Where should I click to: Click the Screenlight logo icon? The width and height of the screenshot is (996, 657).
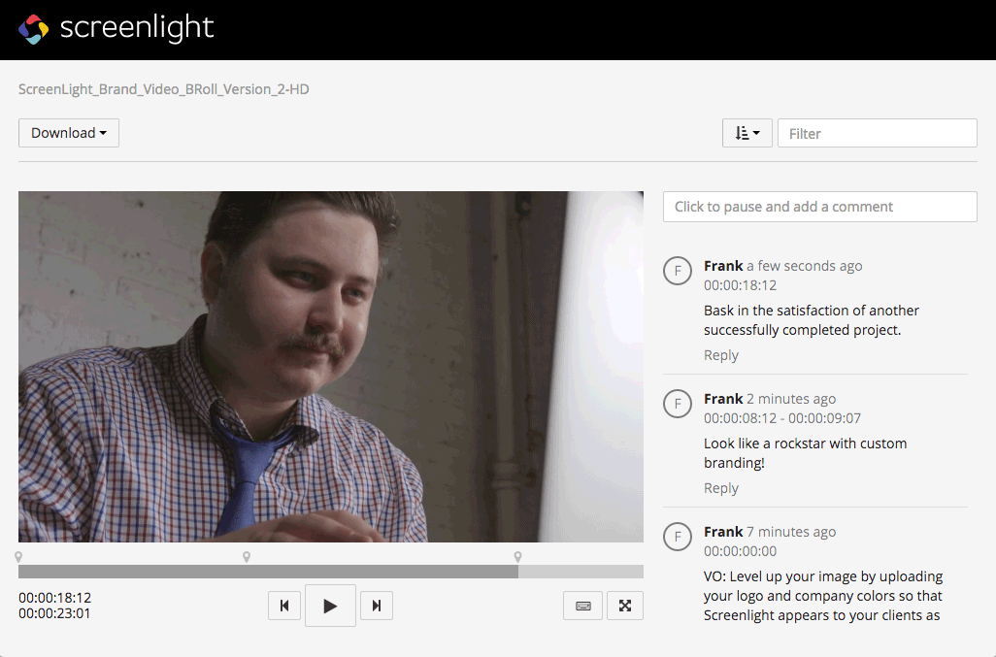click(x=34, y=29)
